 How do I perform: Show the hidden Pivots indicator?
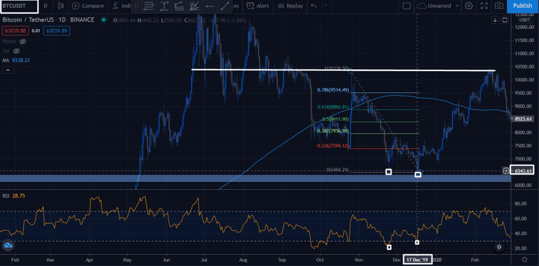pyautogui.click(x=22, y=41)
